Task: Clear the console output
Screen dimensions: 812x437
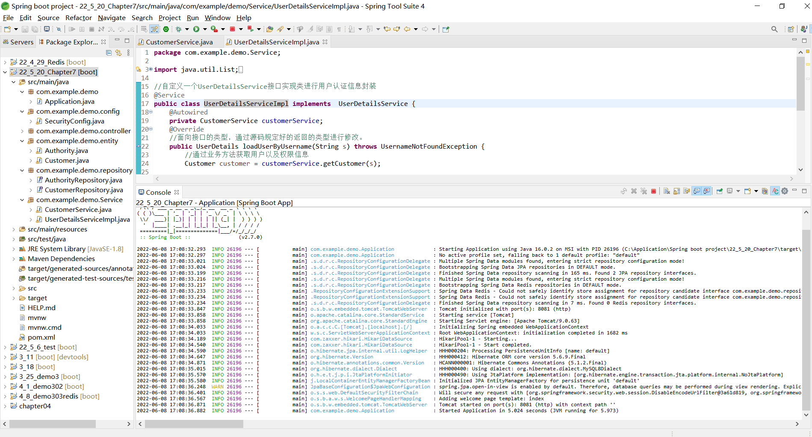Action: pyautogui.click(x=667, y=191)
